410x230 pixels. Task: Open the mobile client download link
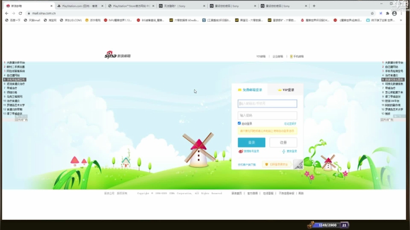pyautogui.click(x=247, y=165)
